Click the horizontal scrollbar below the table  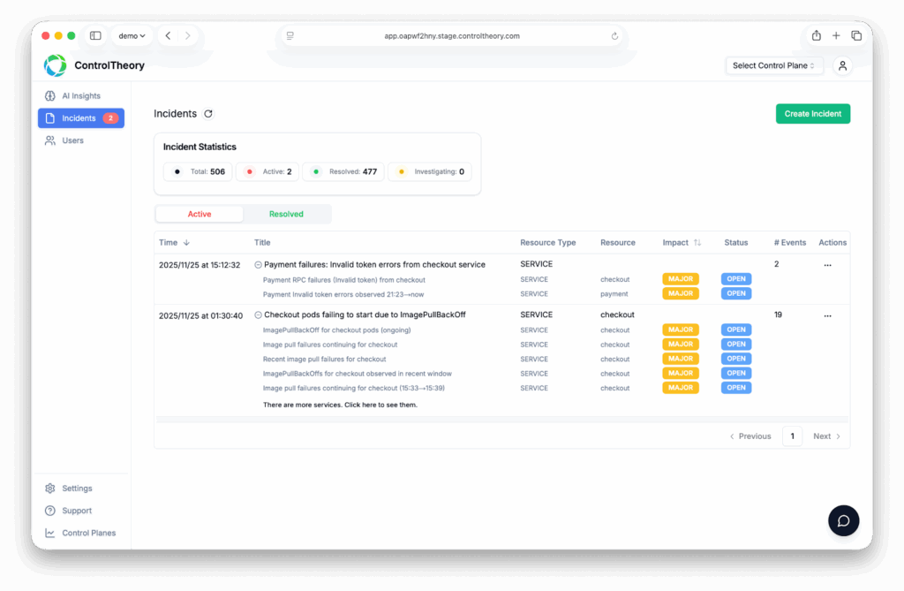(x=501, y=420)
